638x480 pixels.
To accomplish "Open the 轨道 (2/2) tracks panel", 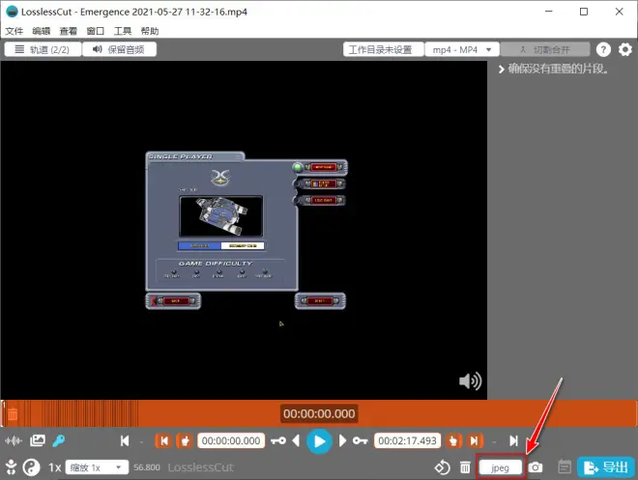I will [43, 49].
